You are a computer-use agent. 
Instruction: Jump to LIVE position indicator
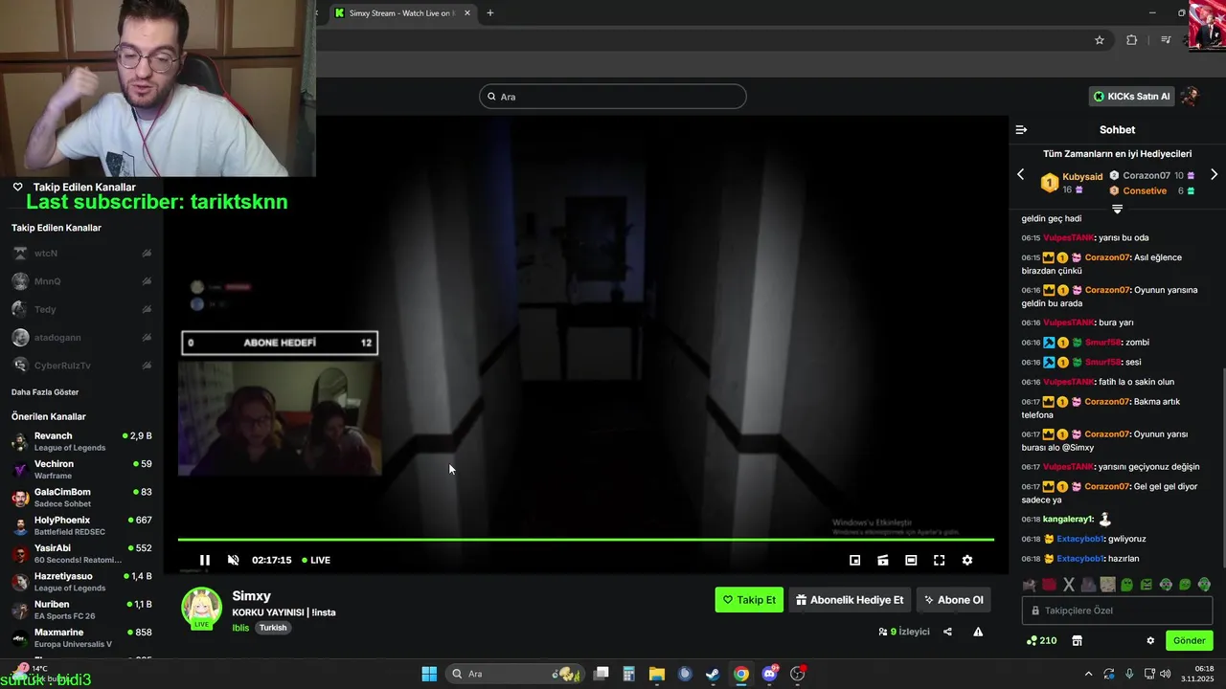pyautogui.click(x=316, y=560)
